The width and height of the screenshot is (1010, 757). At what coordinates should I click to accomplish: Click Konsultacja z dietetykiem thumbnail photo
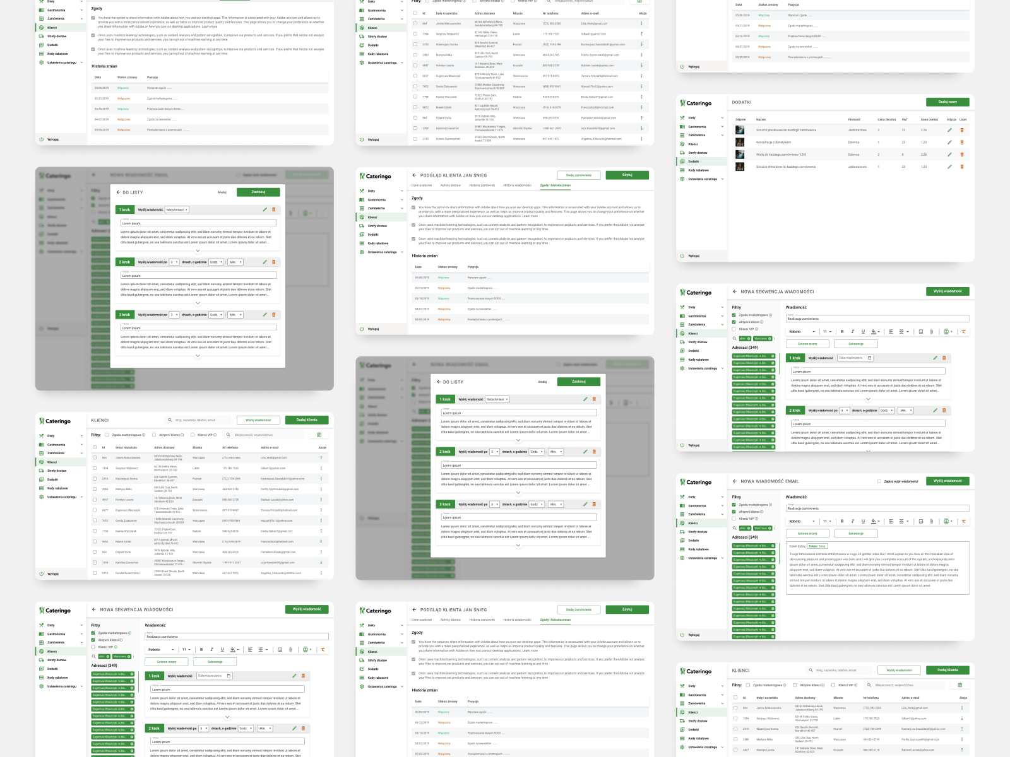pos(740,142)
